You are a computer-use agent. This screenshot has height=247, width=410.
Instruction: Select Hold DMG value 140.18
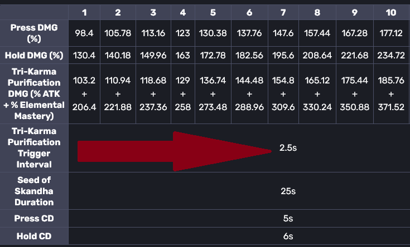point(118,55)
